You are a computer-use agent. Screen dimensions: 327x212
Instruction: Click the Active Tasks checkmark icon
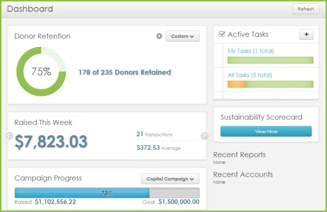point(222,35)
